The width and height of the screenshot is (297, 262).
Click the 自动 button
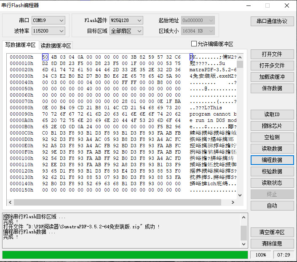coord(272,205)
